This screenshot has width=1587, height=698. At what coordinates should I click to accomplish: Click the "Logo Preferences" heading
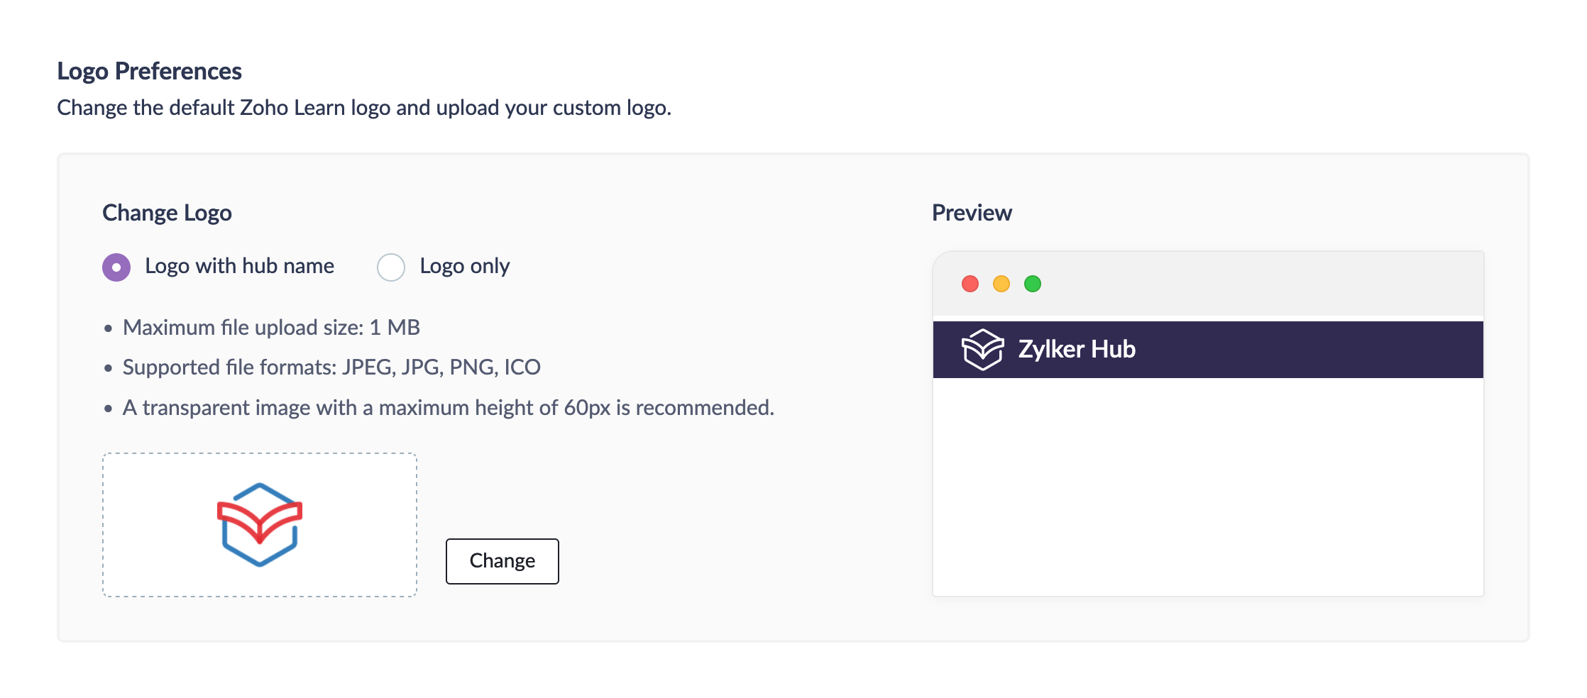click(x=149, y=71)
